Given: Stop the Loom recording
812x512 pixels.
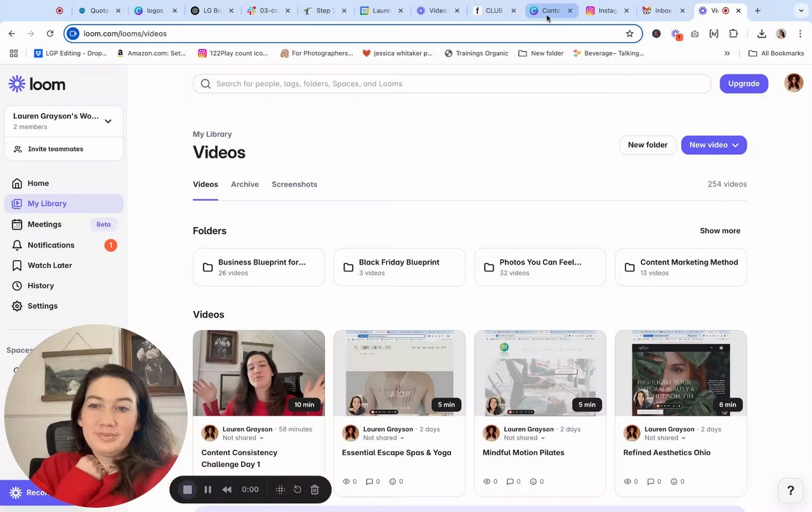Looking at the screenshot, I should coord(187,490).
